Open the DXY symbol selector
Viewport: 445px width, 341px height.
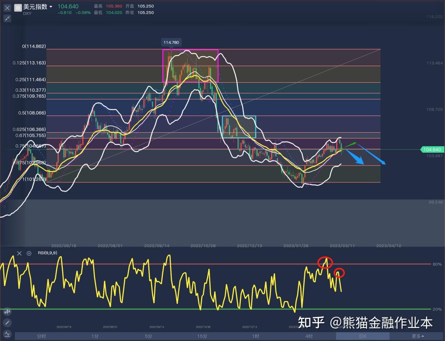[27, 13]
